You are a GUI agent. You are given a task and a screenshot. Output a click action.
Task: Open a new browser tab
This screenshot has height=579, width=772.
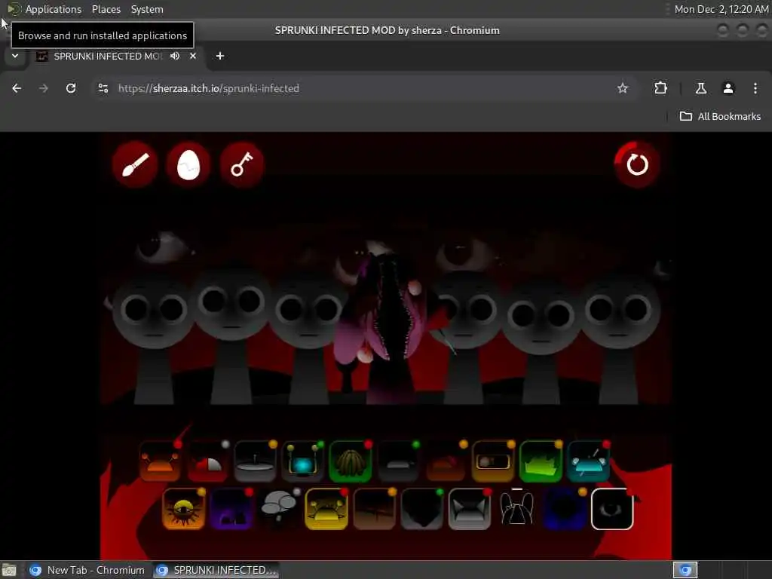(220, 56)
